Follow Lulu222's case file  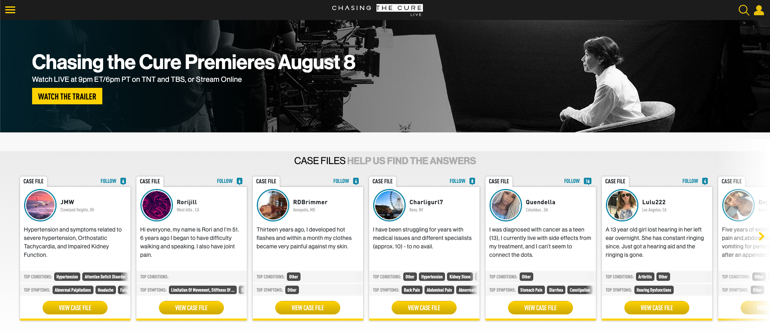(x=690, y=181)
